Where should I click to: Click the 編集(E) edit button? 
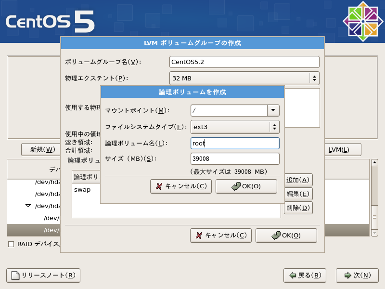(298, 194)
